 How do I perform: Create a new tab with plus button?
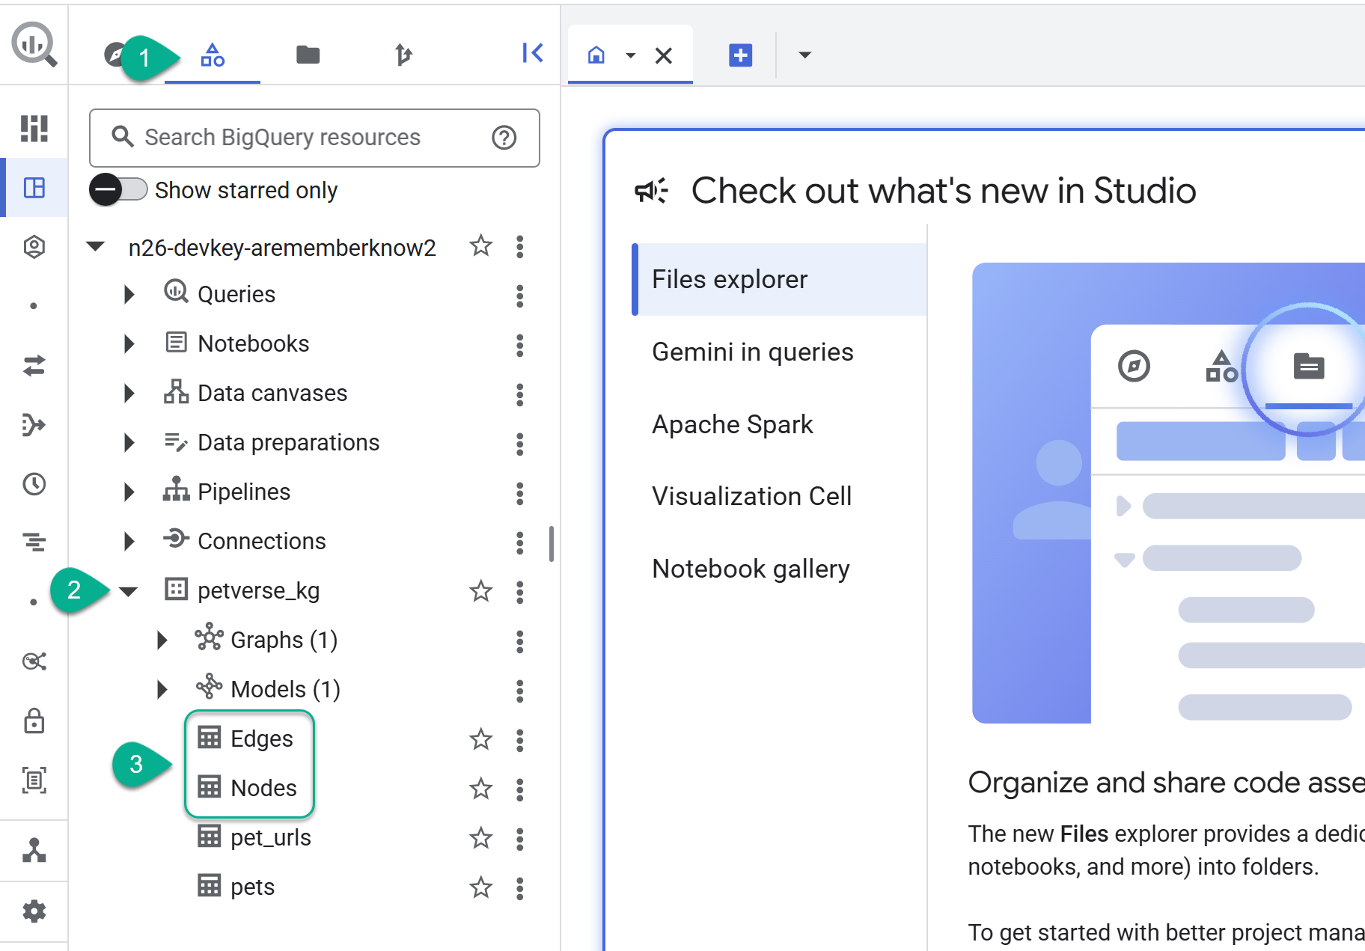pyautogui.click(x=740, y=55)
